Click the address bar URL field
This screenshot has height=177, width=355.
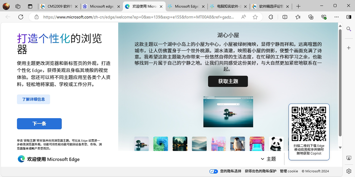click(x=139, y=17)
